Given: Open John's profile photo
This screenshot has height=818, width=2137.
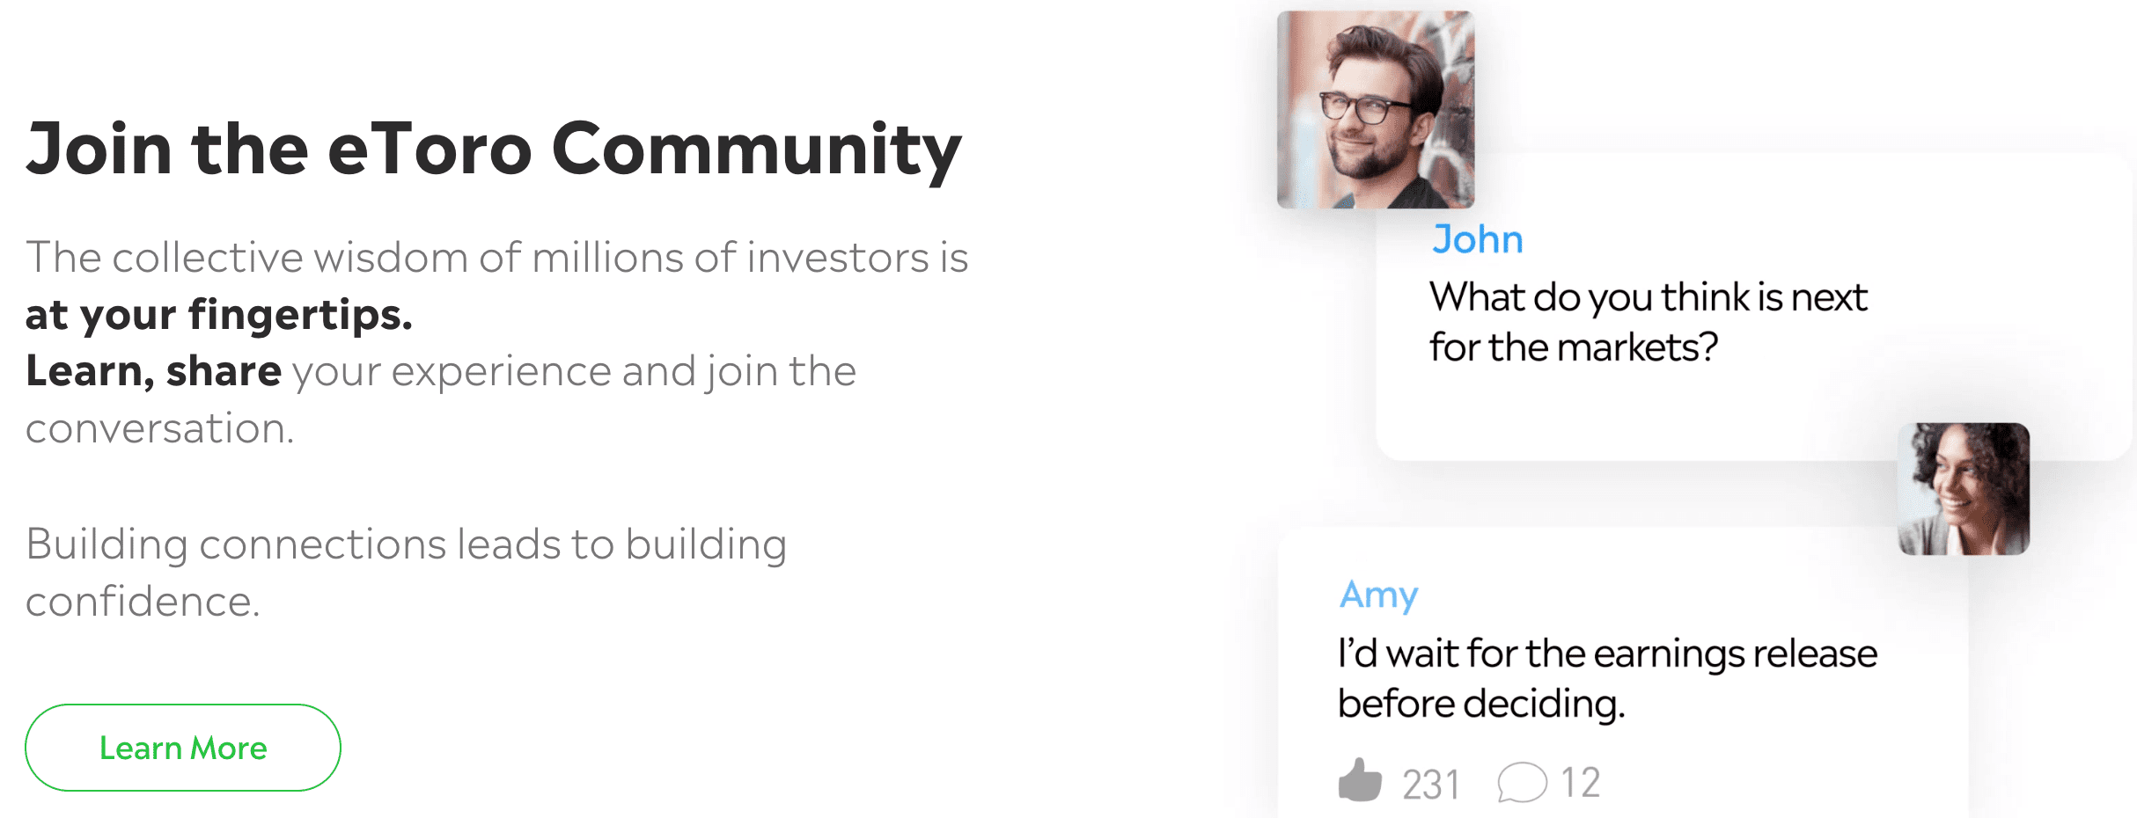Looking at the screenshot, I should tap(1376, 109).
